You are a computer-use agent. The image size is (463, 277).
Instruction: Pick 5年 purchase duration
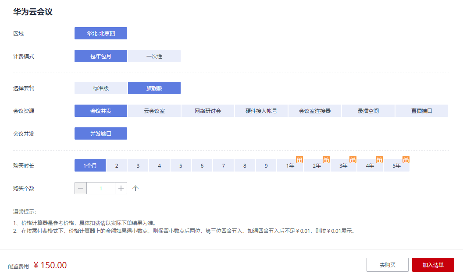click(396, 165)
